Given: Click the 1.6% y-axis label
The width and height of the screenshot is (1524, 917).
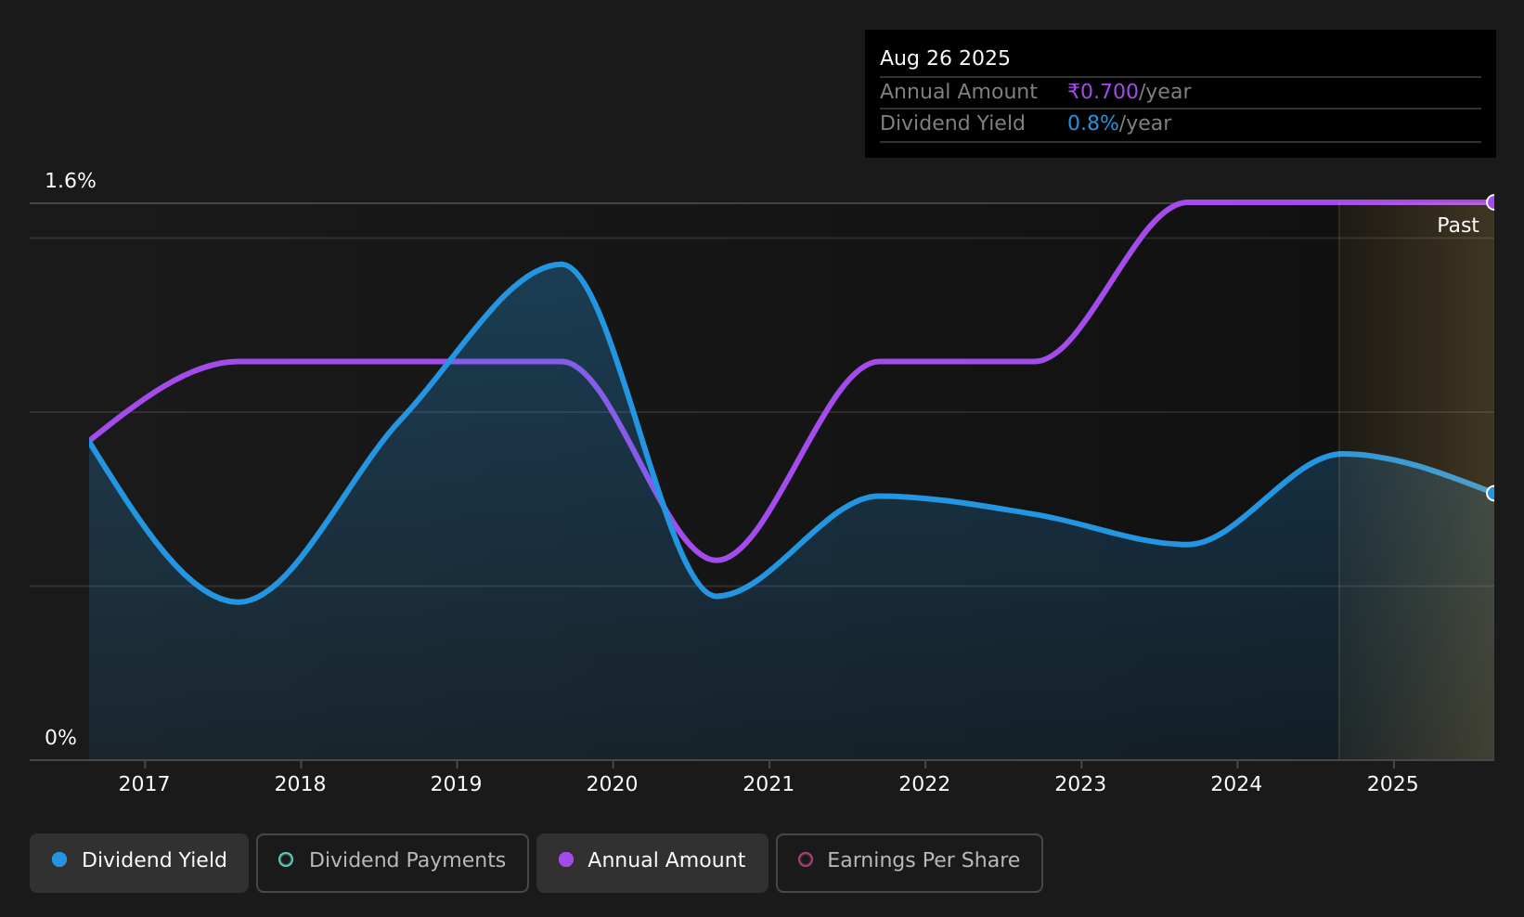Looking at the screenshot, I should (x=71, y=181).
